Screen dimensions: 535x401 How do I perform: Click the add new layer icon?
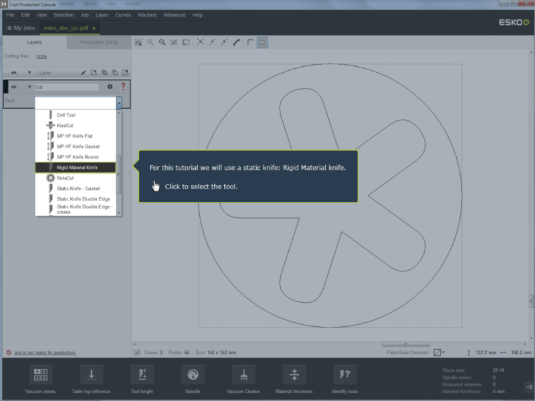[x=94, y=73]
